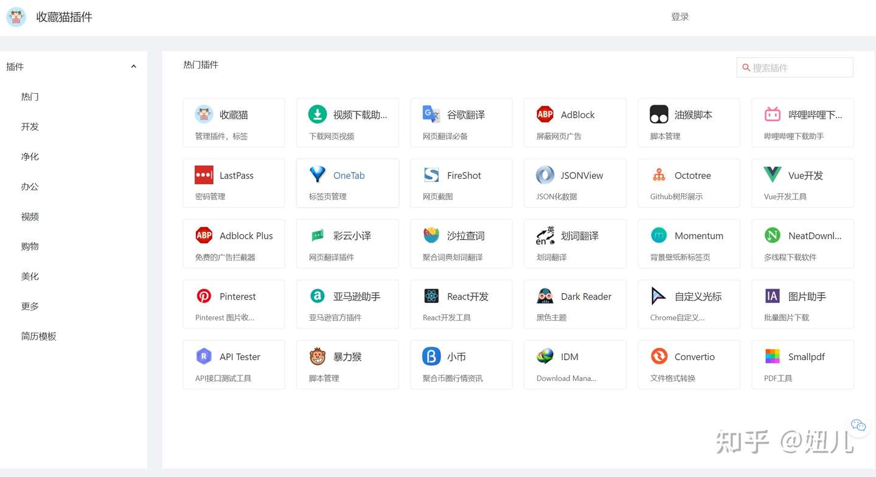Click the 密码管理 description text
Screen dimensions: 876x477
click(x=210, y=197)
